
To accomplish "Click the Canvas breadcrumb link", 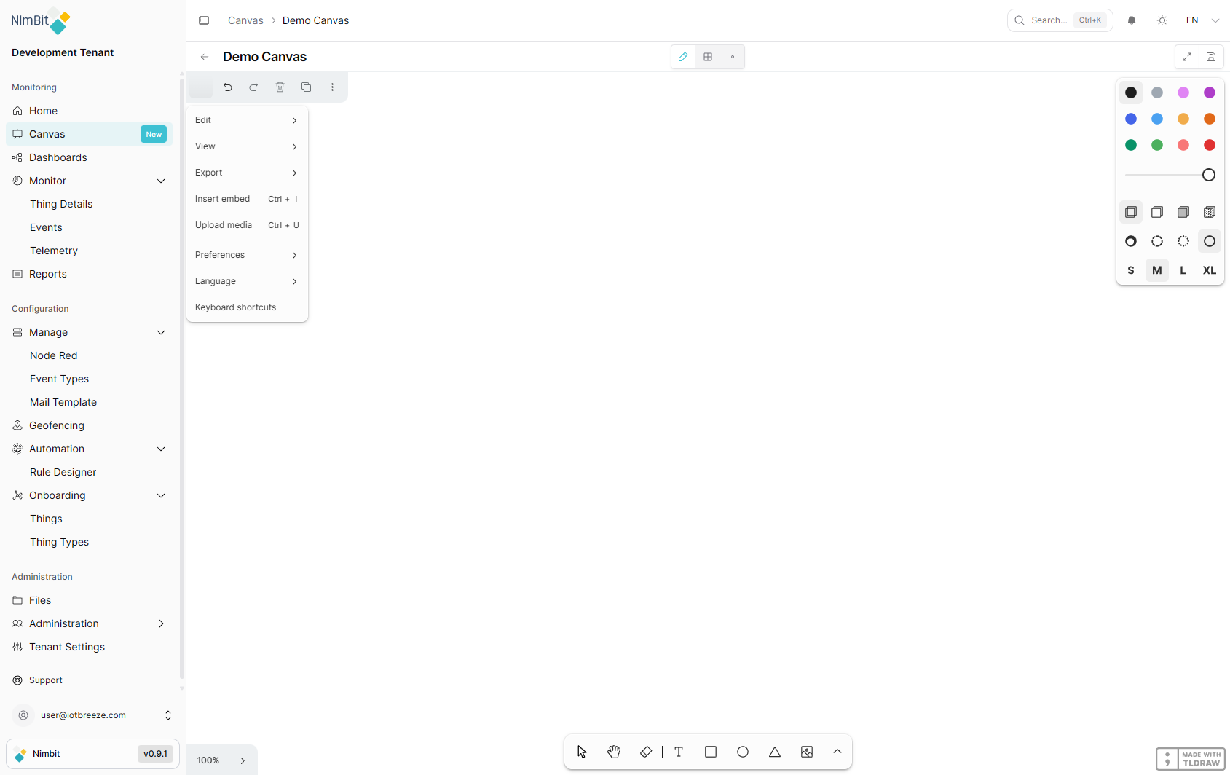I will pos(245,20).
